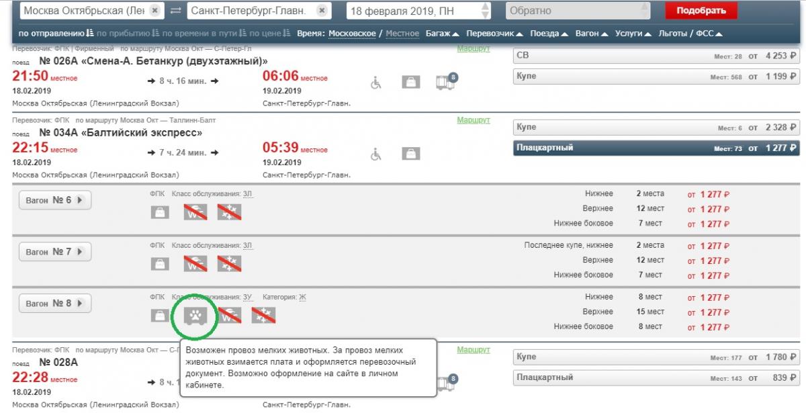Open the Маршрут link for train 034A

point(474,120)
